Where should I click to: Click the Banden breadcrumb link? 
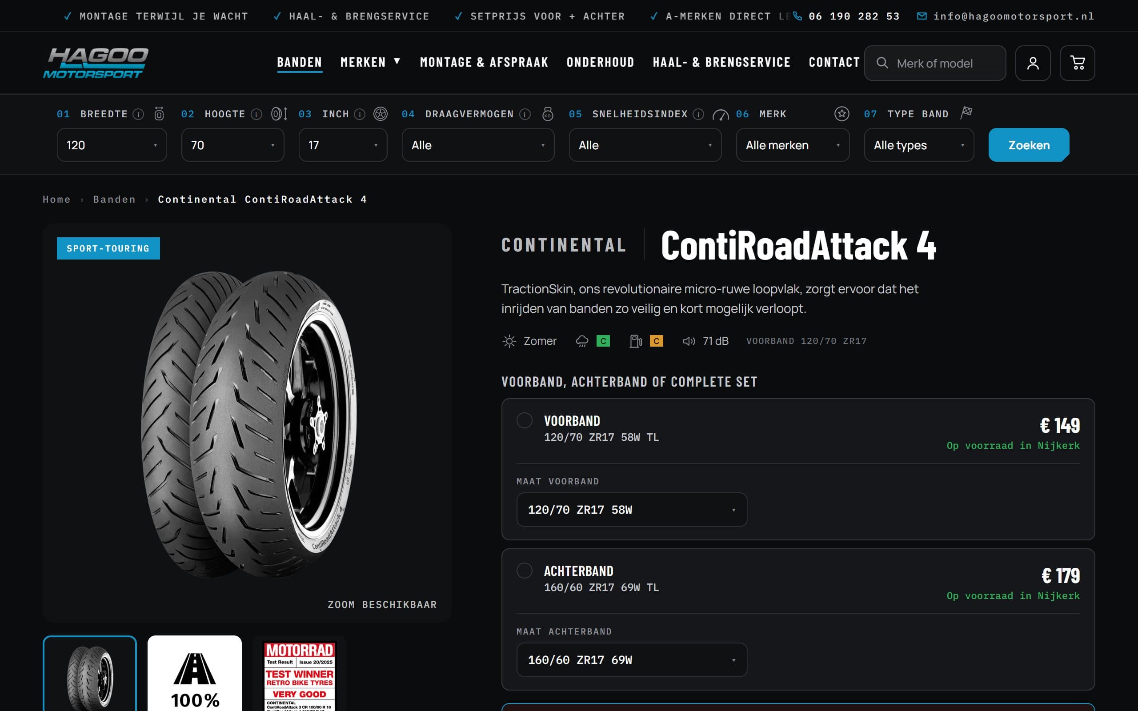pyautogui.click(x=114, y=200)
